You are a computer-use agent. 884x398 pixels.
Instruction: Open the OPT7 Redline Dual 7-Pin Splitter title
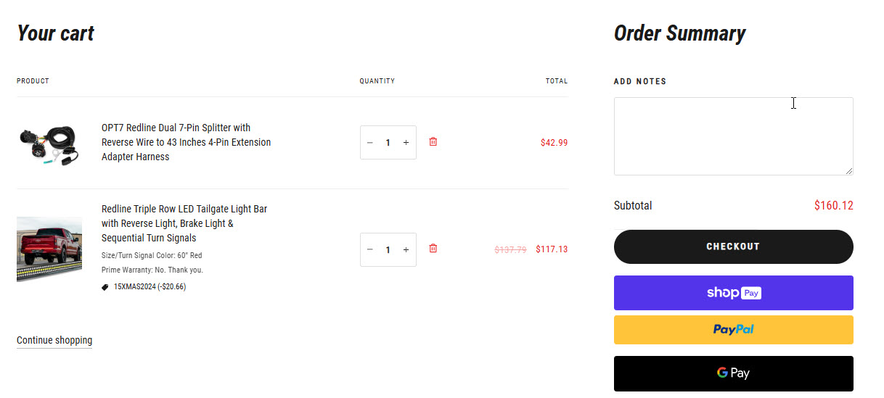click(x=187, y=142)
